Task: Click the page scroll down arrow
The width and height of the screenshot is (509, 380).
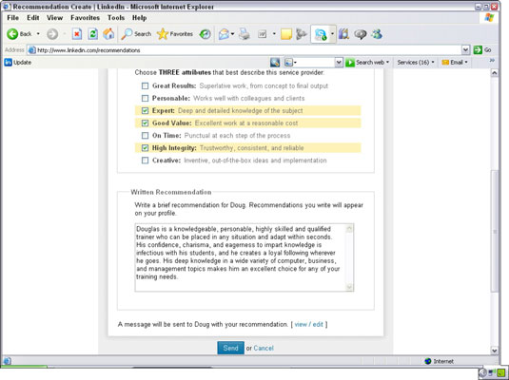Action: [x=494, y=351]
